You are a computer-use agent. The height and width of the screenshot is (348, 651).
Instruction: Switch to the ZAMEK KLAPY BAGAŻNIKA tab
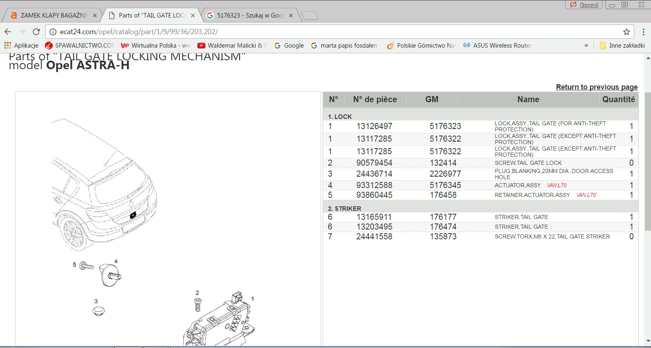53,15
